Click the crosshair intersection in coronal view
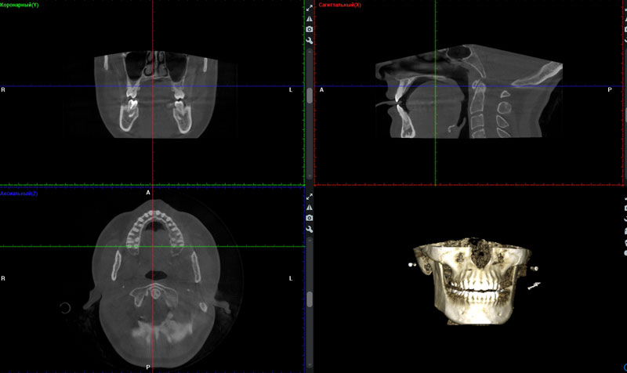This screenshot has height=373, width=627. click(153, 86)
